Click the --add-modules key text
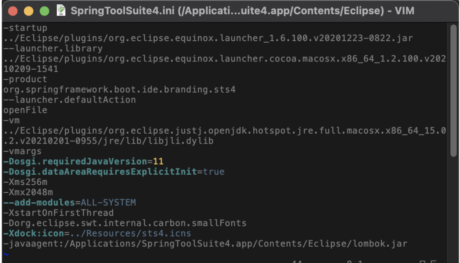 click(x=39, y=202)
